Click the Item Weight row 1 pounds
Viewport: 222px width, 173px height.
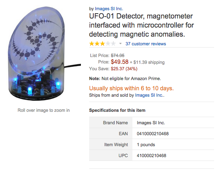click(152, 145)
